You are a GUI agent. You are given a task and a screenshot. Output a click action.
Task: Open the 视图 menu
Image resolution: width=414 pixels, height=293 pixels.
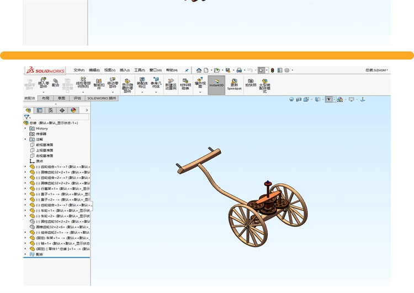click(x=110, y=70)
